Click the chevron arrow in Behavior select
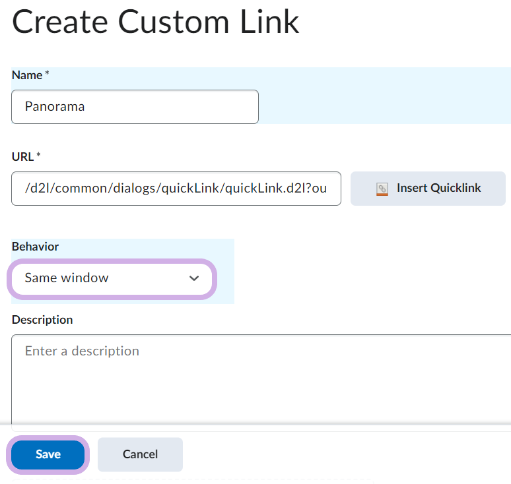 pyautogui.click(x=193, y=278)
